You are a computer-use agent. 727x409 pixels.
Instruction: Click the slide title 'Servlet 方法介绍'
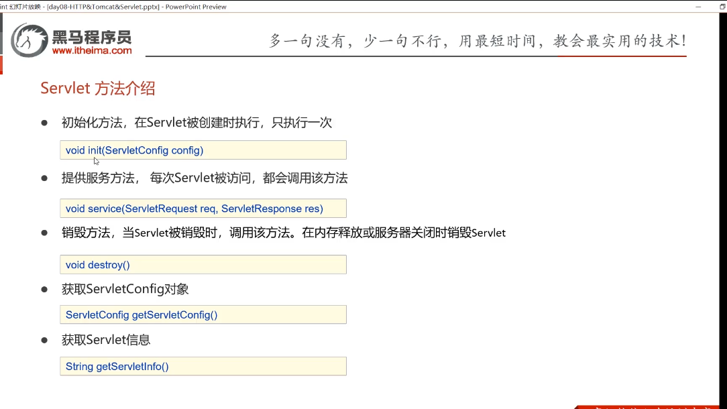98,88
